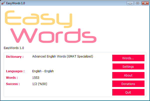
Task: Click the success value '1/2 (%50)'
Action: point(39,84)
